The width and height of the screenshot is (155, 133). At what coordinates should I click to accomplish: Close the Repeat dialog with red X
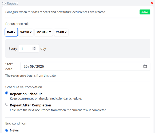coord(152,3)
